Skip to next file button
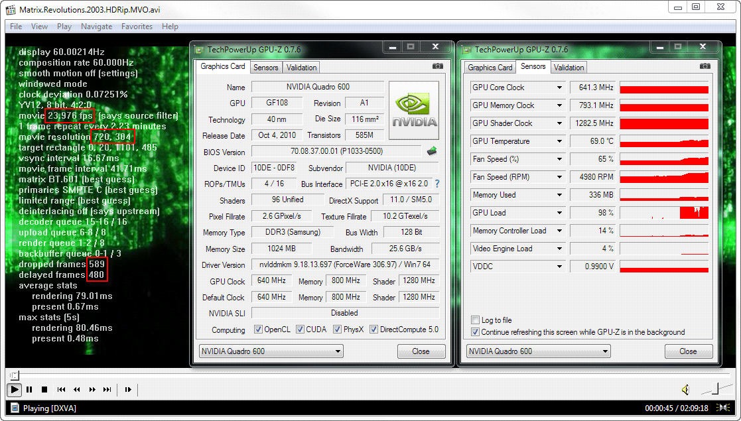The height and width of the screenshot is (421, 741). coord(107,390)
